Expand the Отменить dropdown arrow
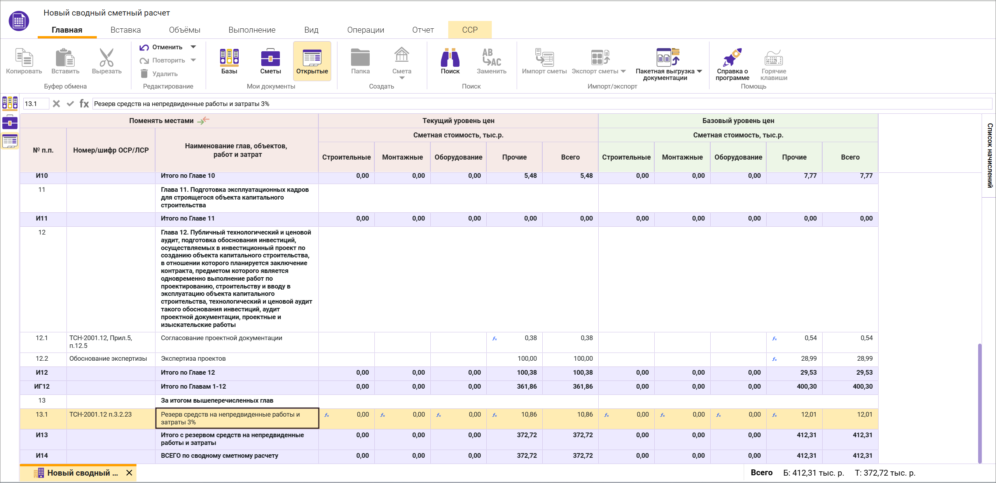Viewport: 996px width, 483px height. pyautogui.click(x=193, y=47)
